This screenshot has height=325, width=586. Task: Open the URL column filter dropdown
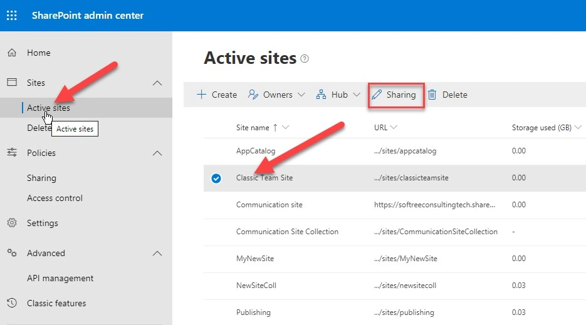394,127
